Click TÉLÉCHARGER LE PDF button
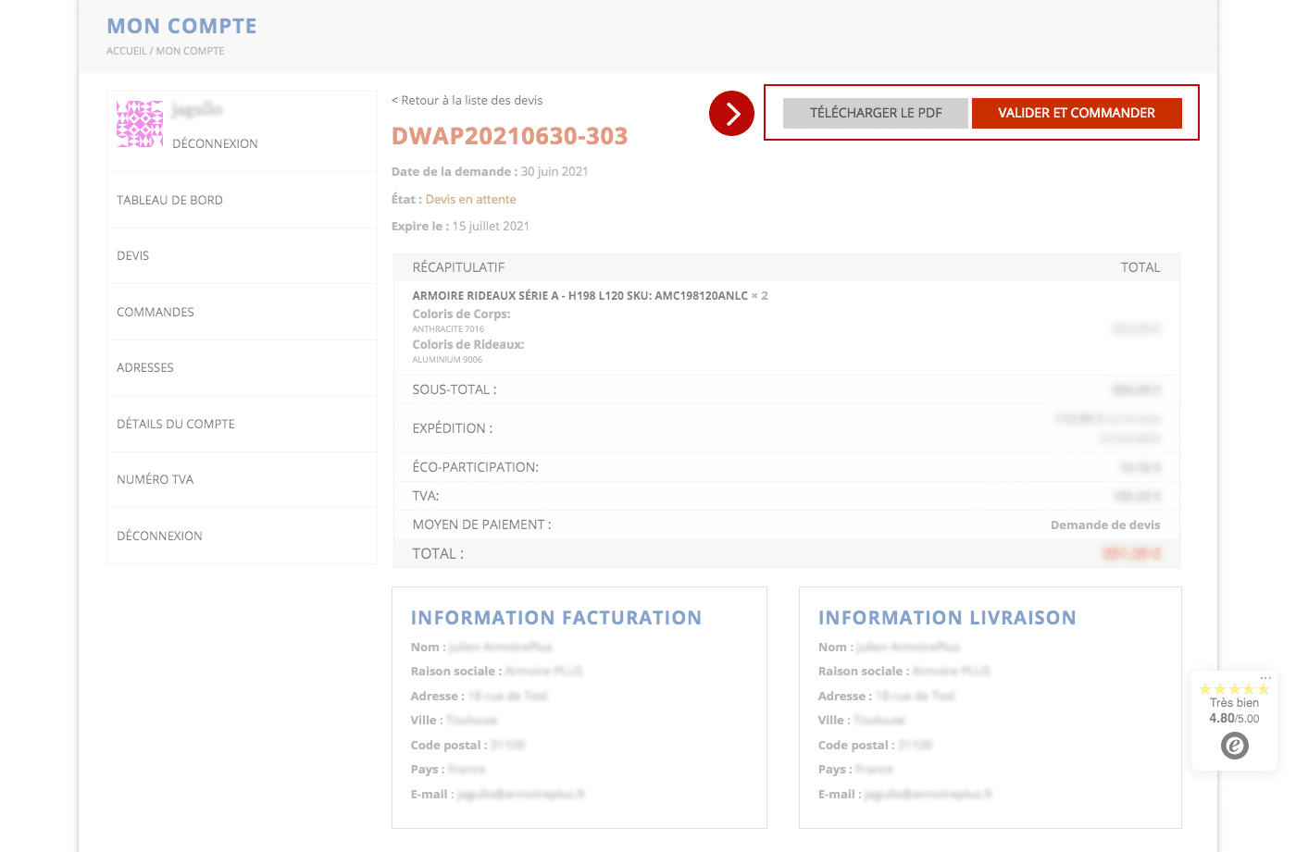1296x852 pixels. [876, 113]
